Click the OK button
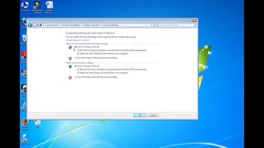 click(x=139, y=115)
